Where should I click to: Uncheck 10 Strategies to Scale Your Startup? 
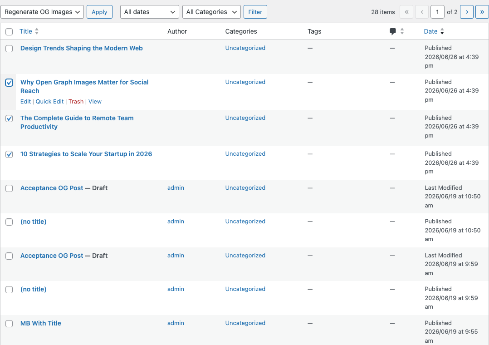(x=9, y=154)
